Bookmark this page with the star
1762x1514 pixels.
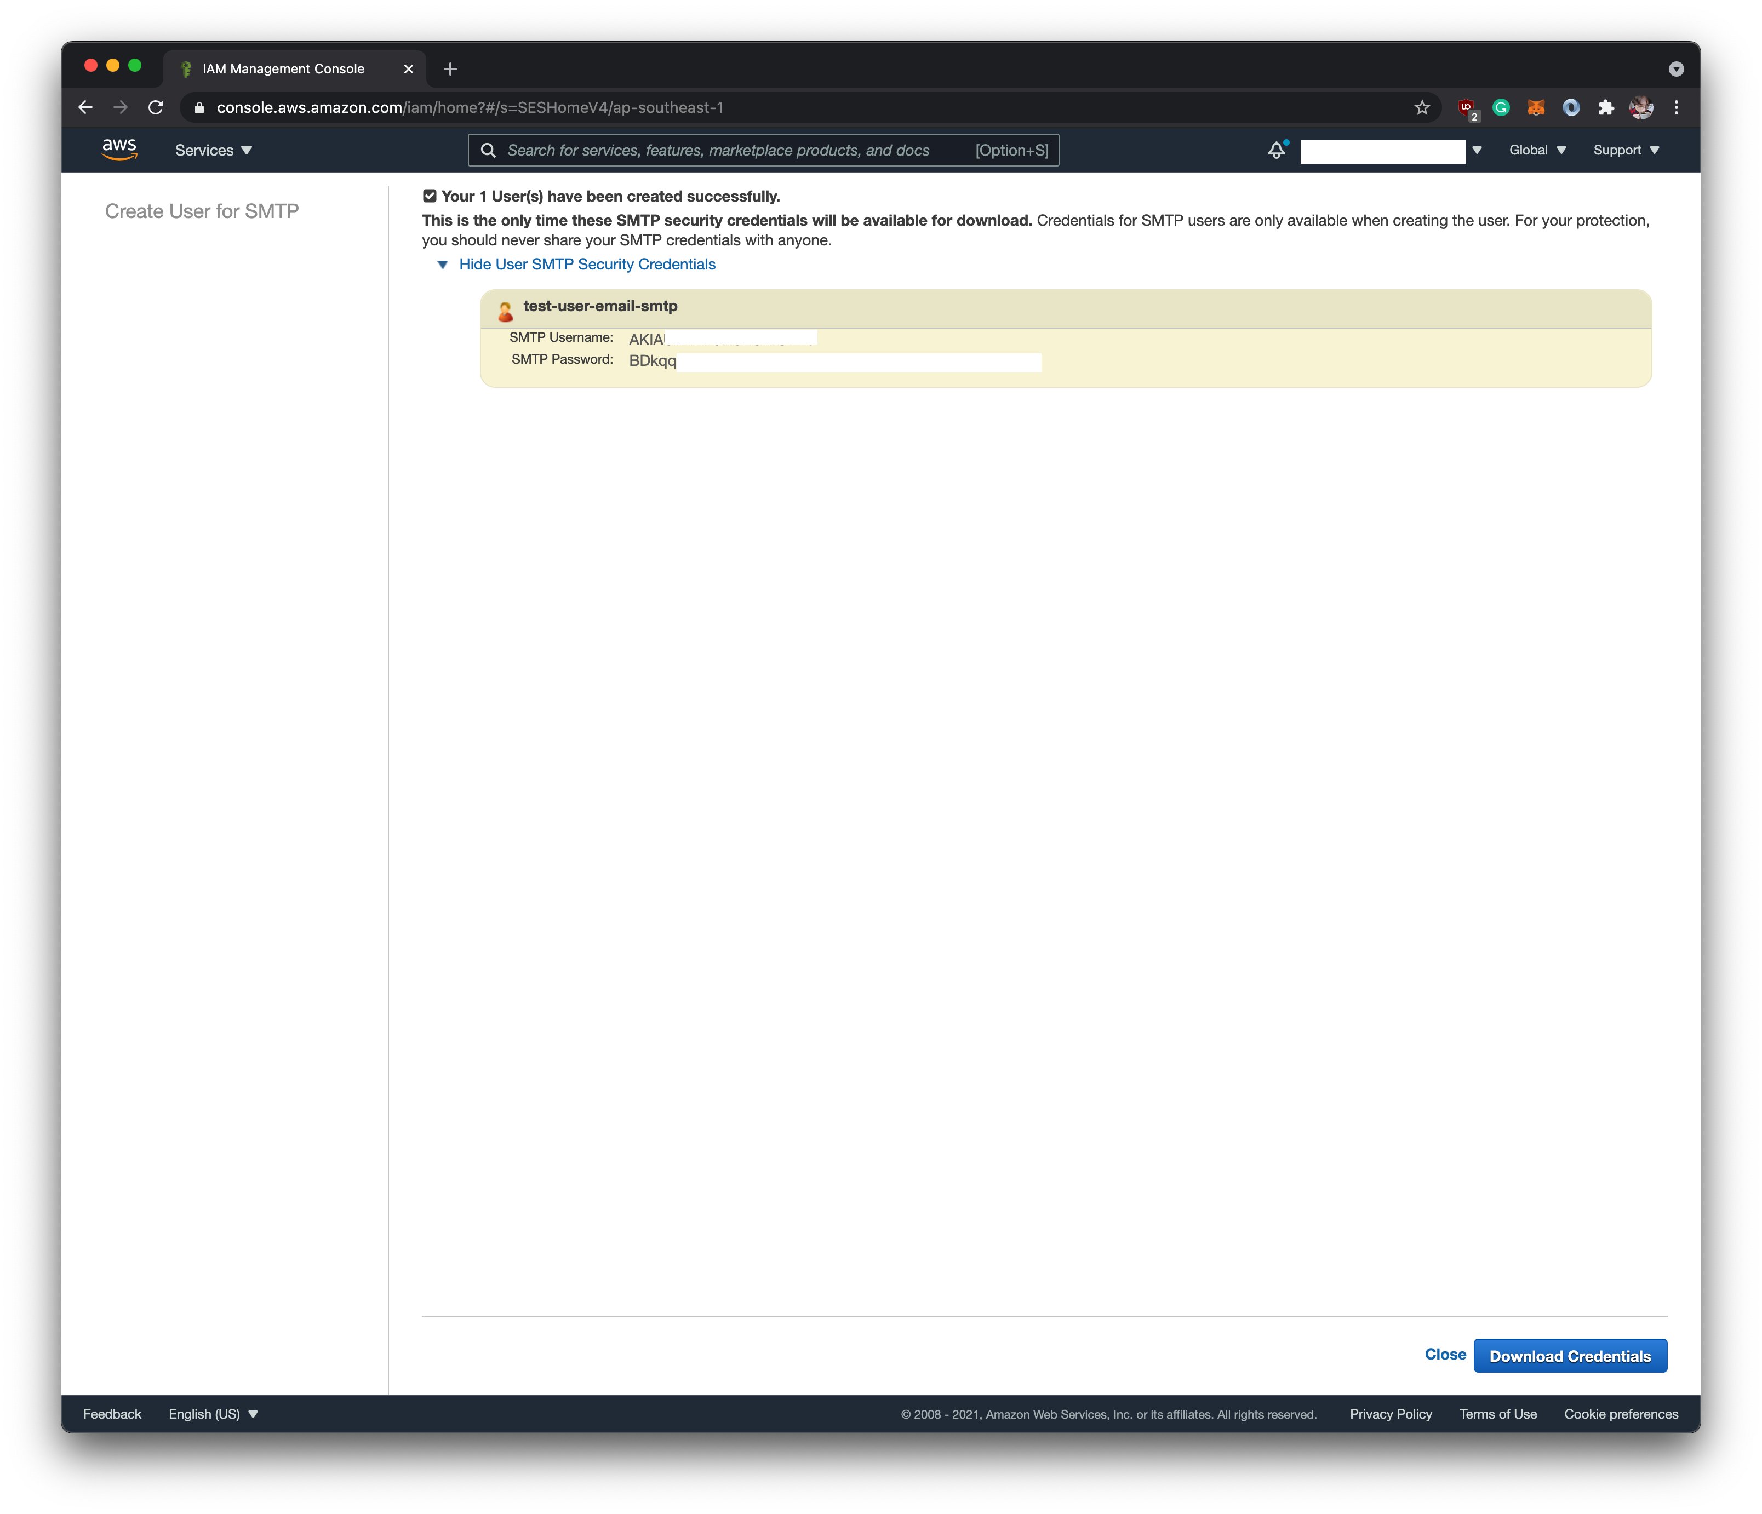pos(1422,108)
